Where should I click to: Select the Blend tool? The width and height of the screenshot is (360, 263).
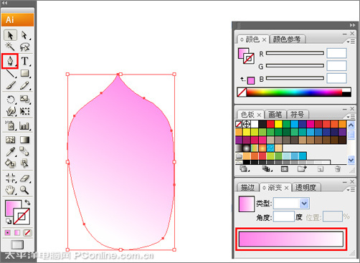click(24, 151)
